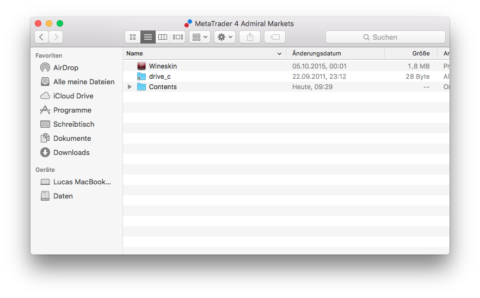Go back with the left arrow button
Image resolution: width=480 pixels, height=298 pixels.
pyautogui.click(x=41, y=37)
